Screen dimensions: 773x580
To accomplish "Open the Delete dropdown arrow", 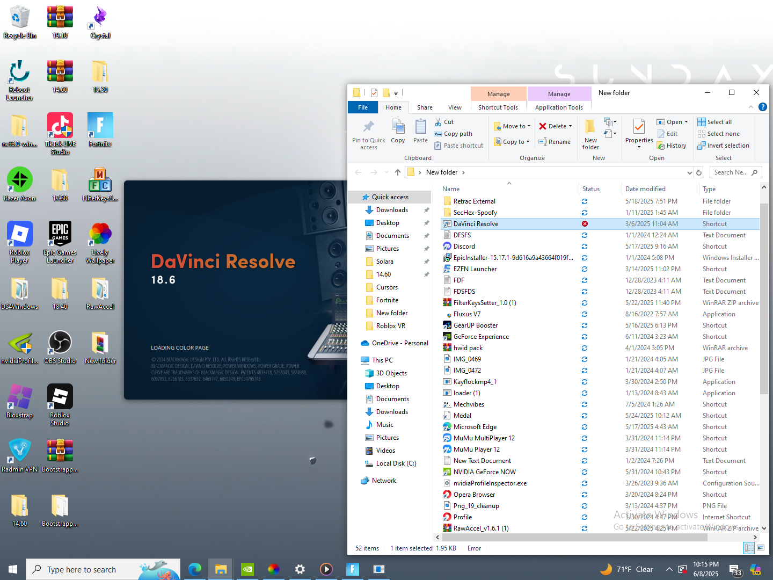I will (570, 126).
